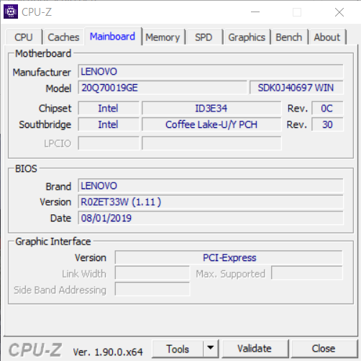Select the Mainboard tab

click(x=112, y=37)
